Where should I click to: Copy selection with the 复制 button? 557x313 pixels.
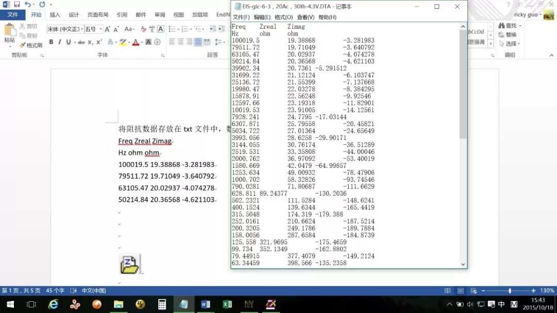tap(28, 36)
